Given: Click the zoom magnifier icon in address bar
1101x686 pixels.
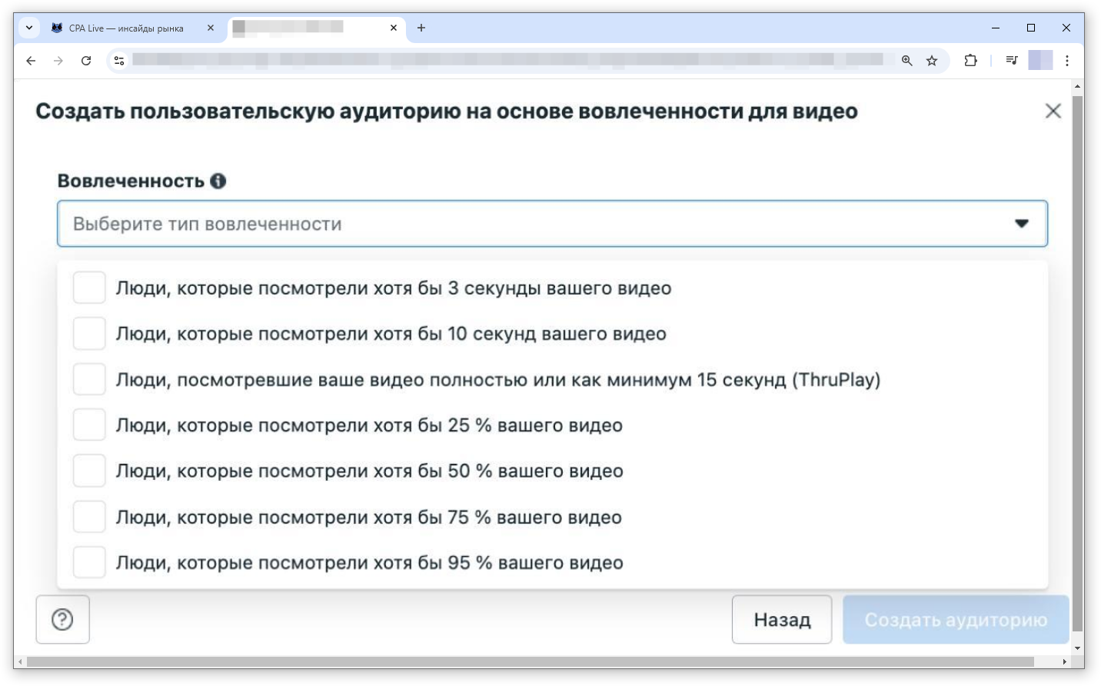Looking at the screenshot, I should [x=907, y=60].
